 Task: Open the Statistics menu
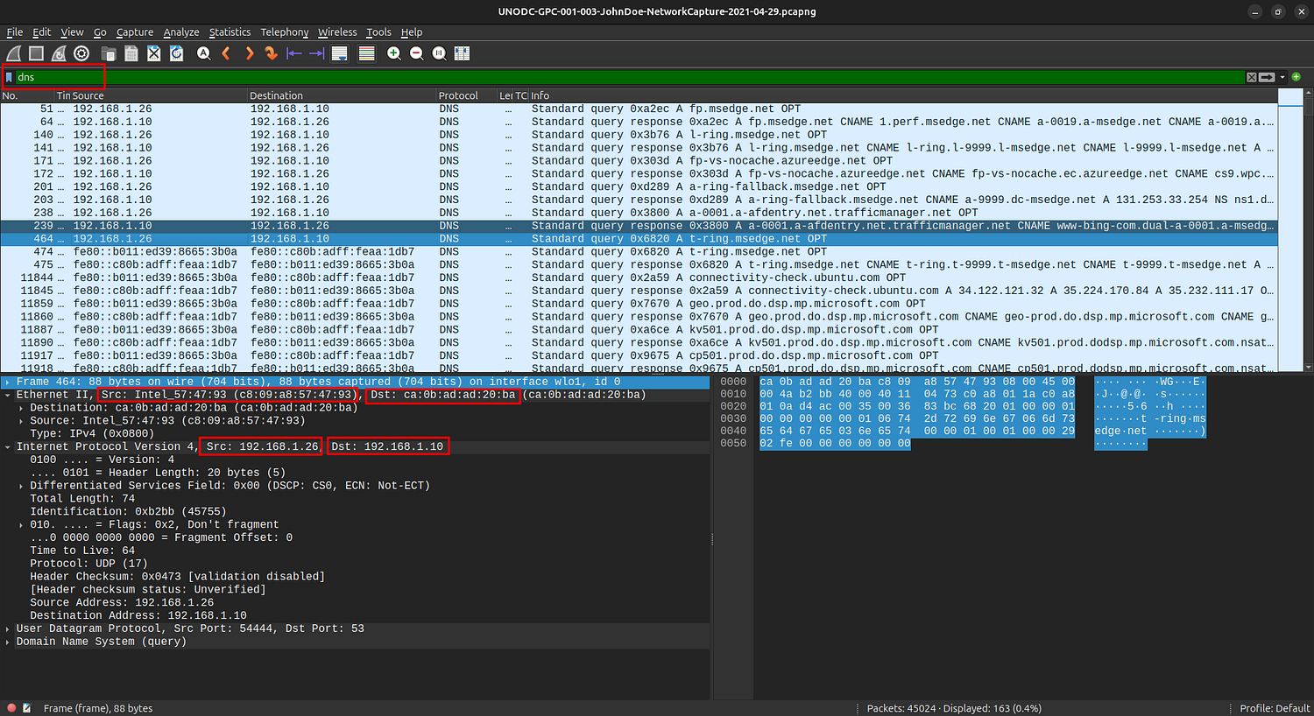[x=230, y=32]
